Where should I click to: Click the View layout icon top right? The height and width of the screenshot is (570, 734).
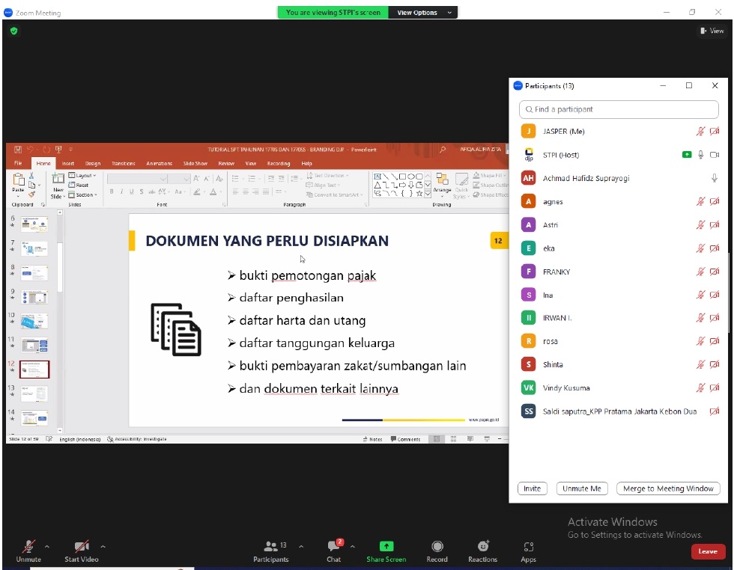[x=712, y=31]
